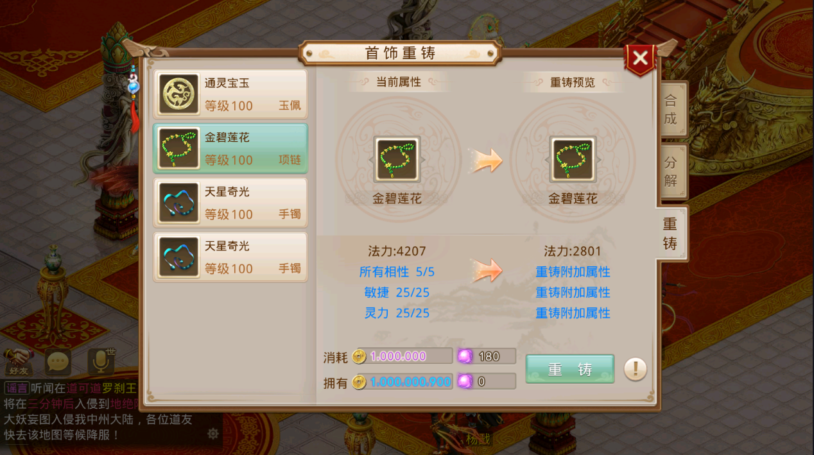The width and height of the screenshot is (814, 455).
Task: Click the 所有相性 5/5 attribute text
Action: (397, 272)
